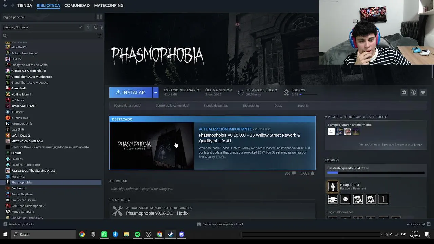Open Chrome from the taskbar, first icon

pos(82,234)
